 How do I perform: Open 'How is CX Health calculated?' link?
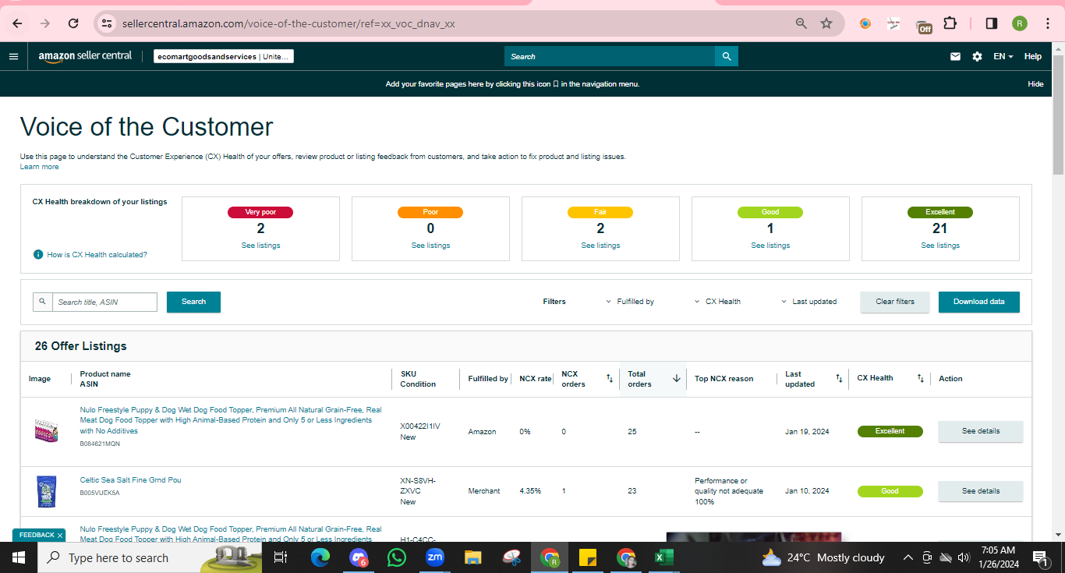97,255
